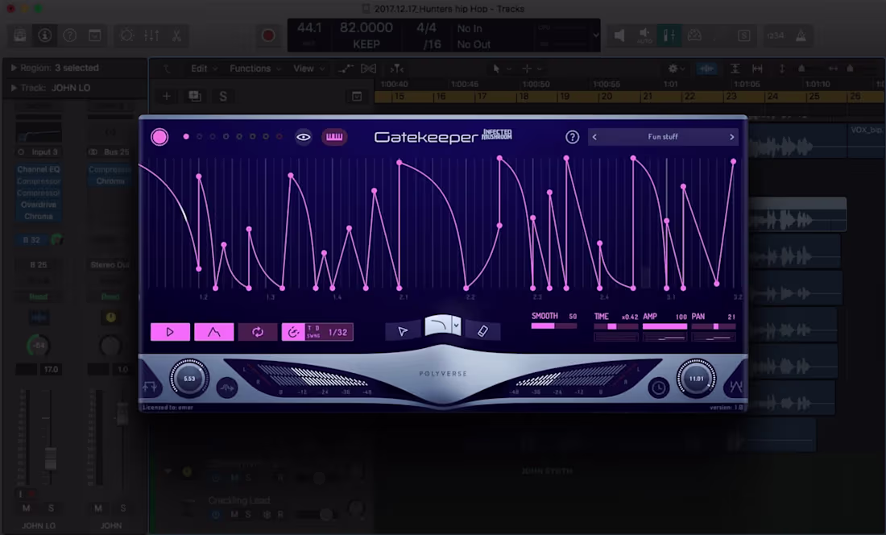Open Logic Quick Help icon
The height and width of the screenshot is (535, 886).
(69, 35)
